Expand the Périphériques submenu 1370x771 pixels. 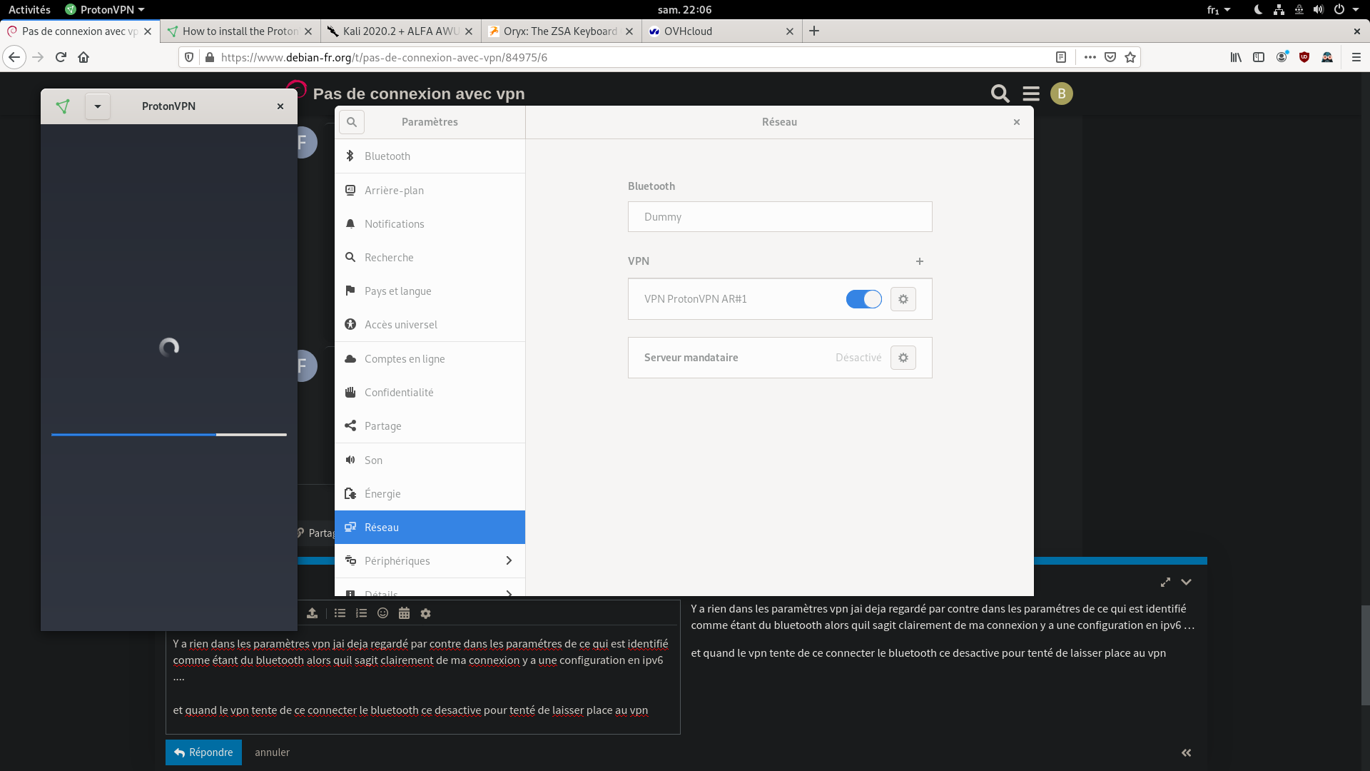[x=509, y=561]
